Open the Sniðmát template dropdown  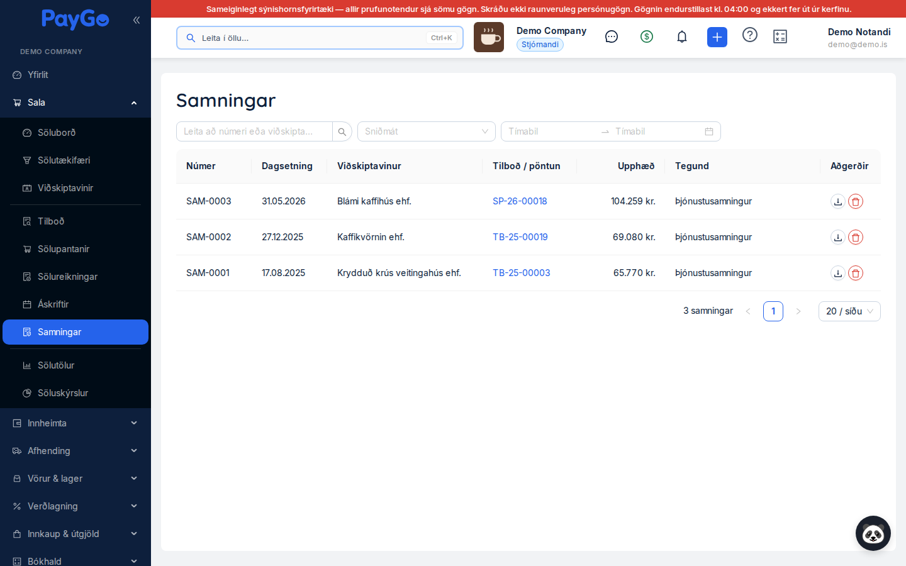(x=427, y=131)
